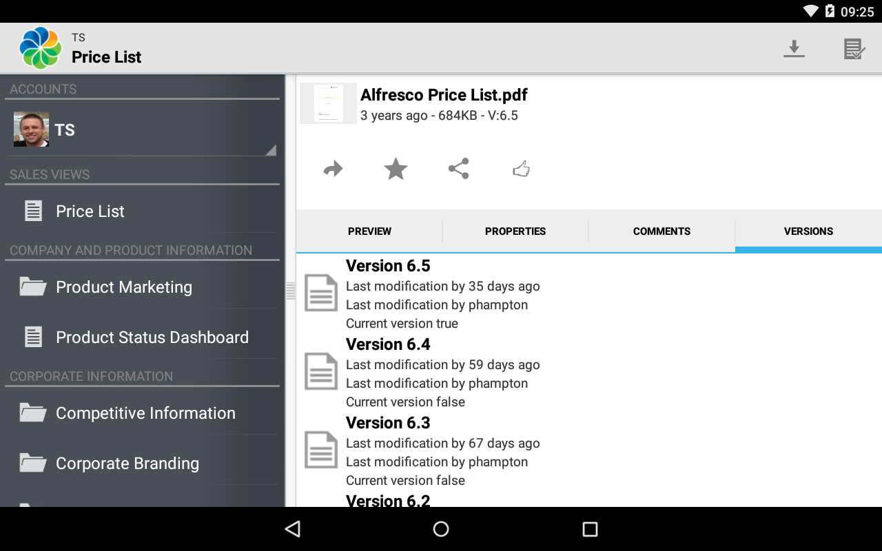Screen dimensions: 882x551
Task: Click the Price List document icon
Action: (33, 211)
